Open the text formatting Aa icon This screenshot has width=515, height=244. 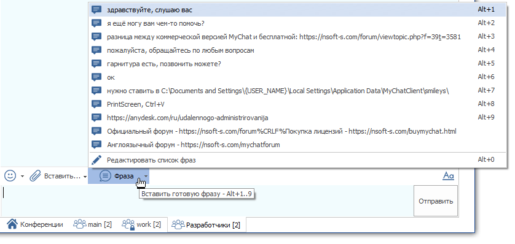pyautogui.click(x=448, y=176)
